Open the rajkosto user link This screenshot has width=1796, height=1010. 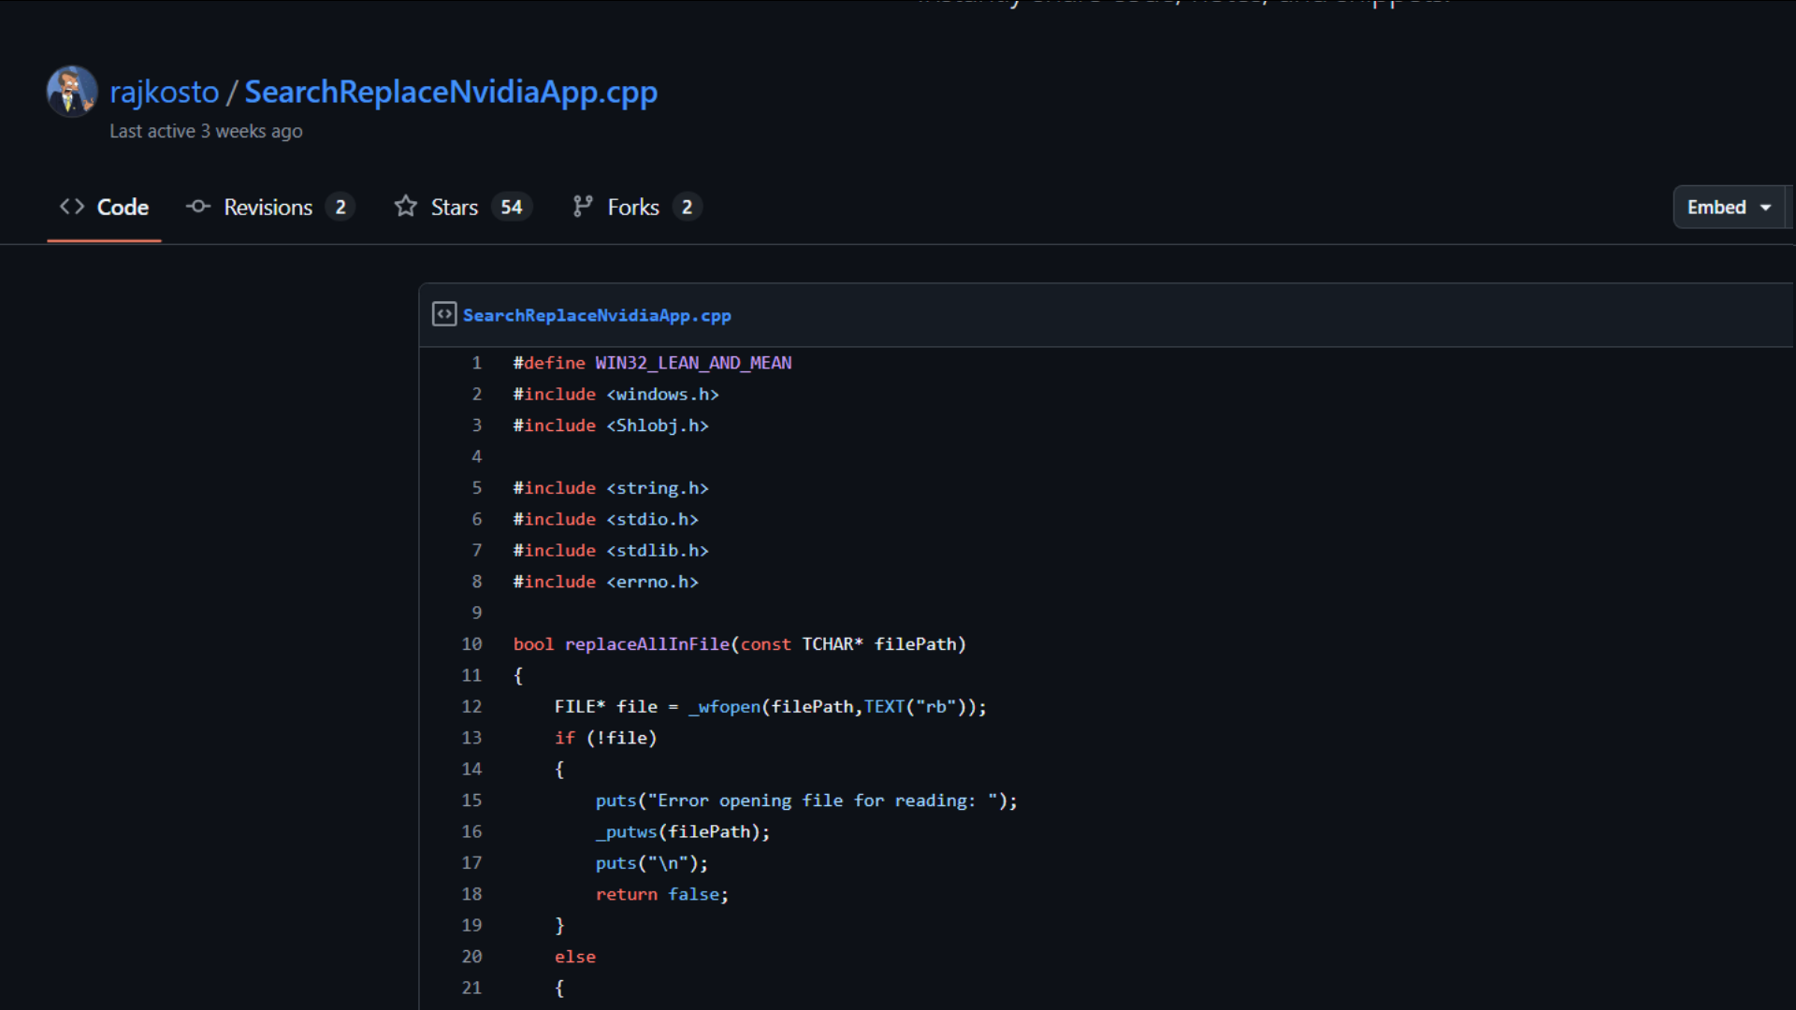[x=165, y=92]
